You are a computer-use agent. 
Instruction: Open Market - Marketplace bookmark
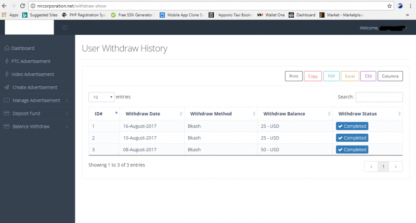pos(342,15)
